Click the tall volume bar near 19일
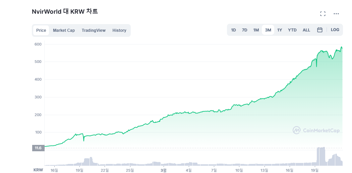Screen dimensions: 352x173 tap(321, 156)
